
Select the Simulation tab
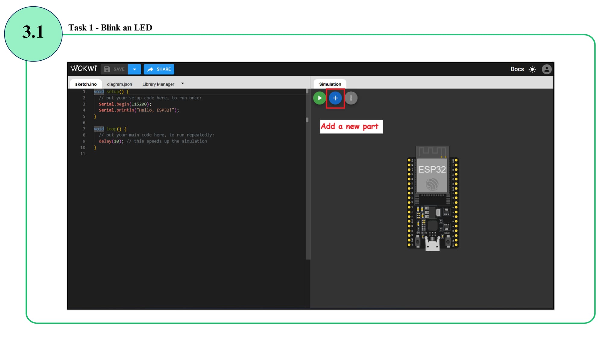pos(330,84)
